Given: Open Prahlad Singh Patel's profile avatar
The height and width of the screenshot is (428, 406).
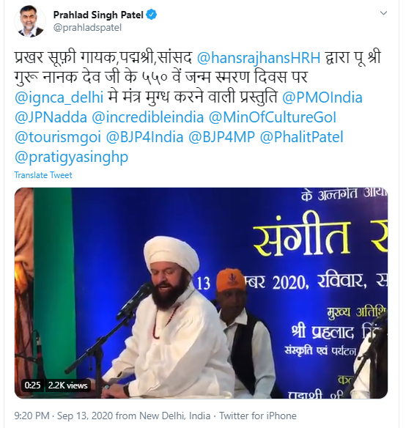Looking at the screenshot, I should point(30,21).
